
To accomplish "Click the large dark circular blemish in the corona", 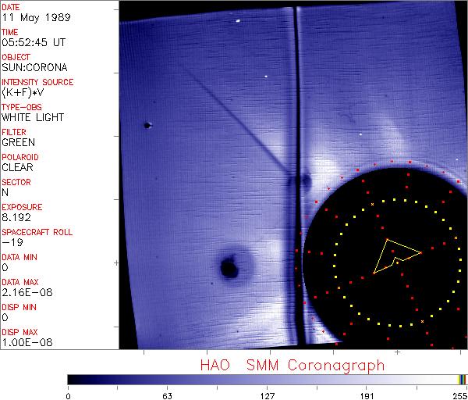I will click(x=229, y=268).
